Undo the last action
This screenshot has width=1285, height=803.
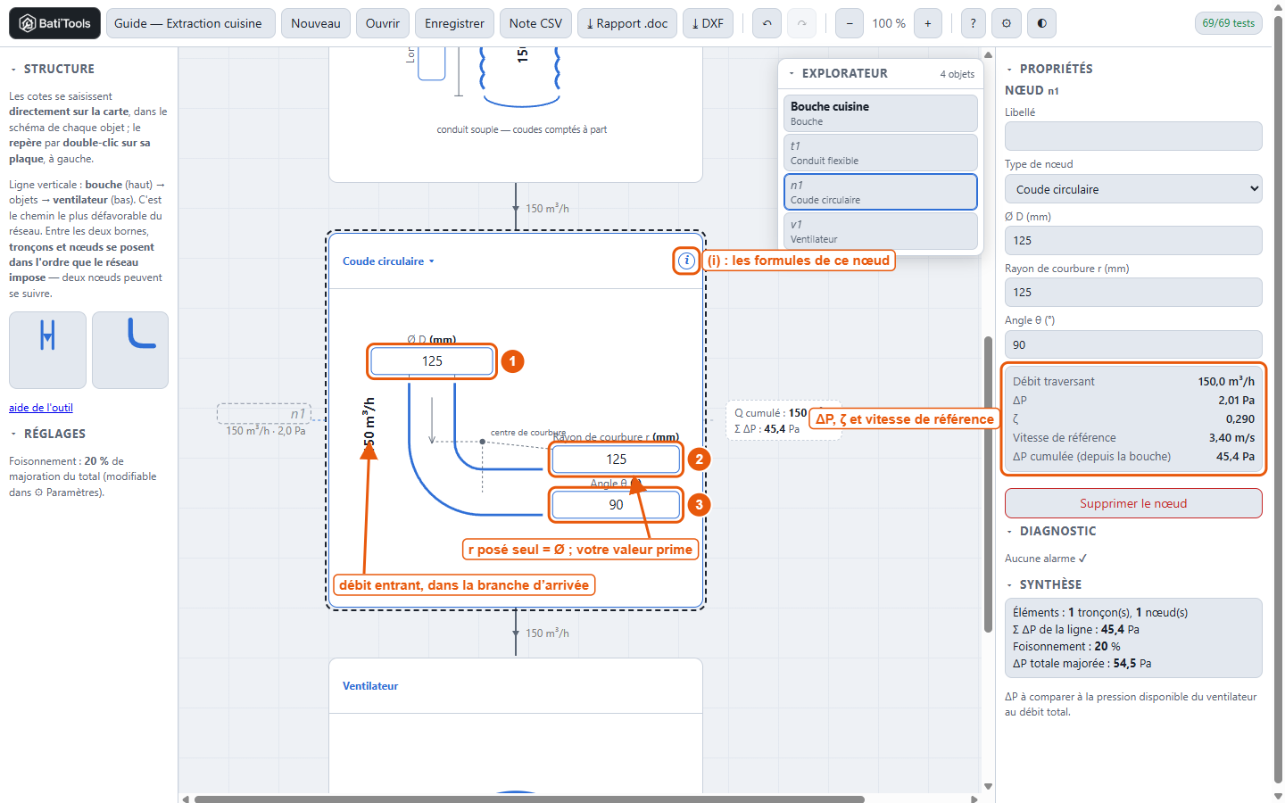pyautogui.click(x=767, y=23)
